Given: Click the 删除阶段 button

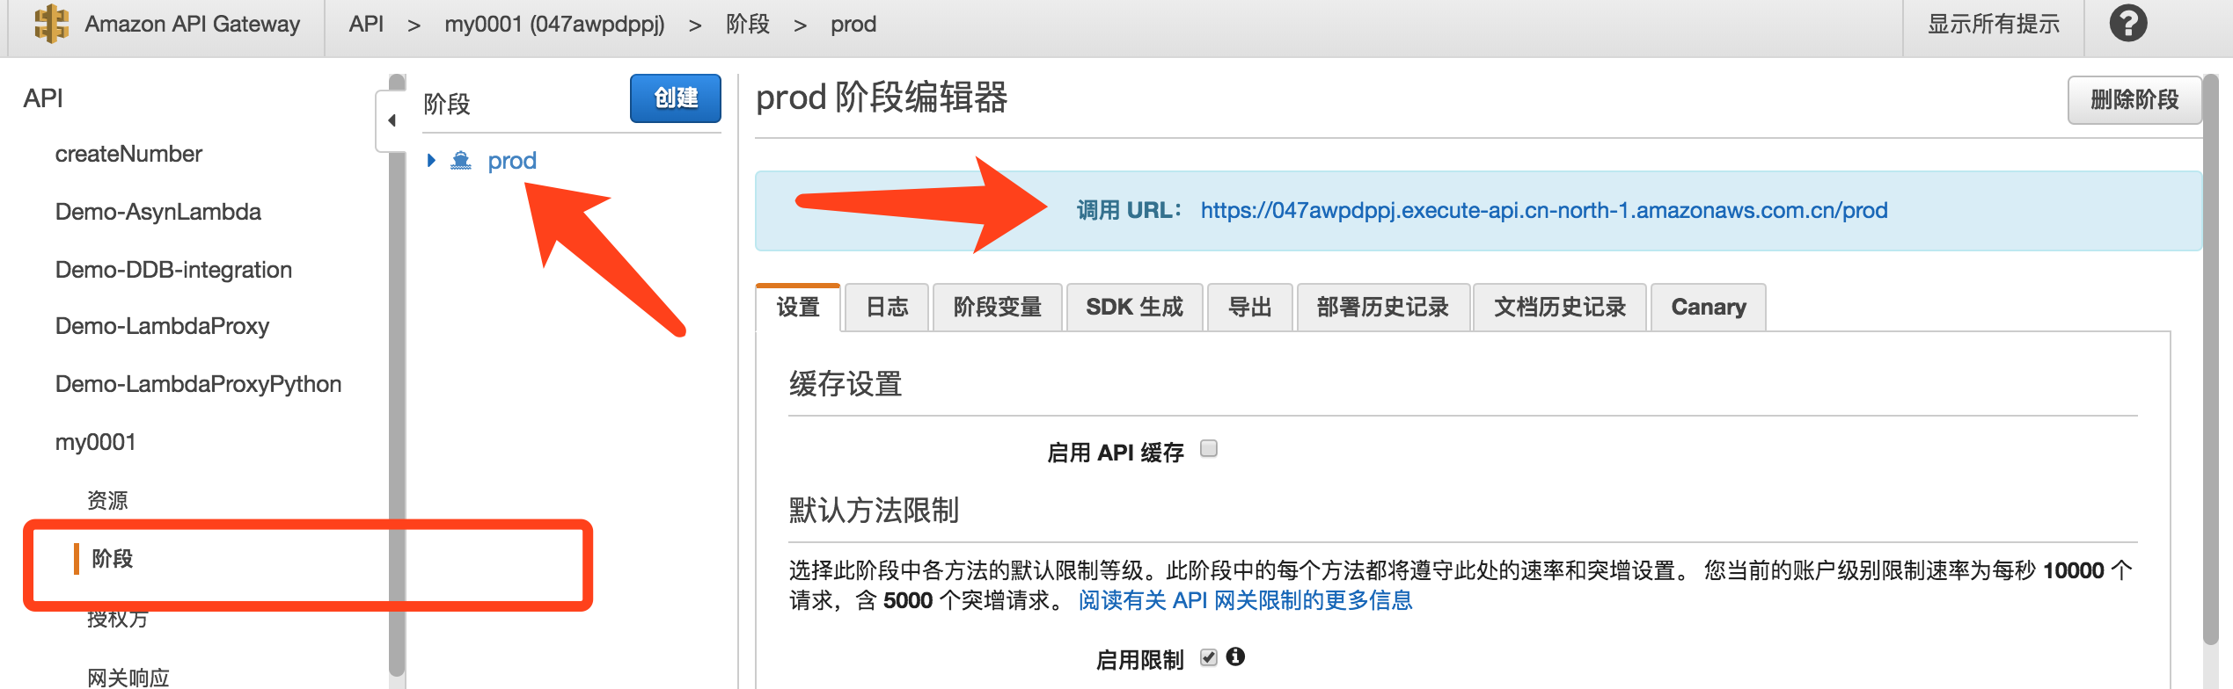Looking at the screenshot, I should pyautogui.click(x=2134, y=99).
